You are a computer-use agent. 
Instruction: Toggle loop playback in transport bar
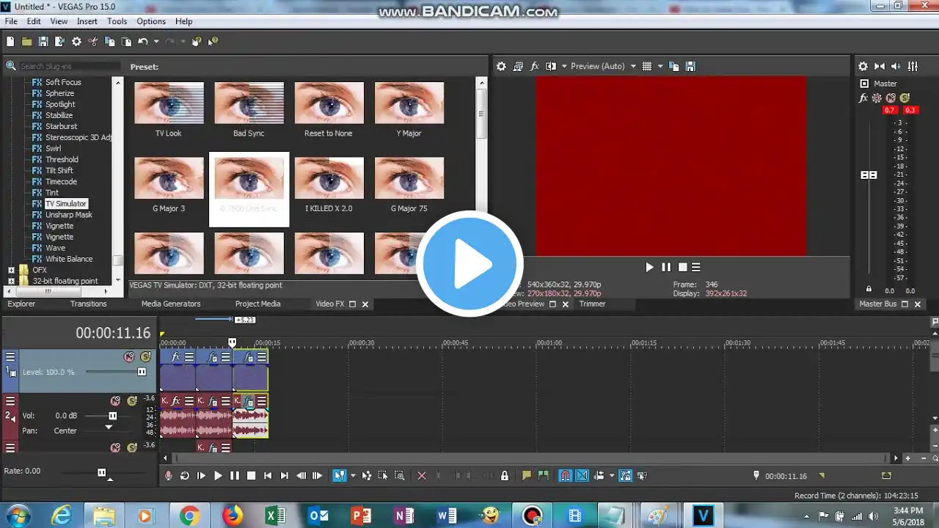[x=185, y=476]
